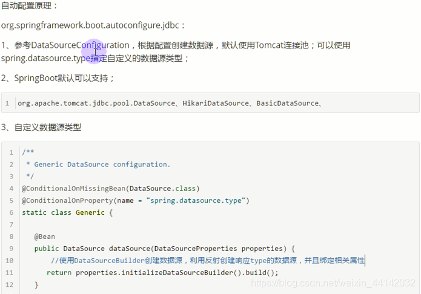Click the string "spring.datasource.type" in line 5
The width and height of the screenshot is (421, 294).
click(196, 201)
